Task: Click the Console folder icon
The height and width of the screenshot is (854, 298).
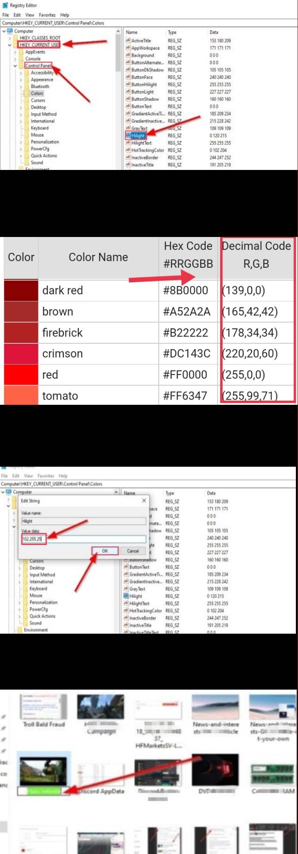Action: [21, 58]
